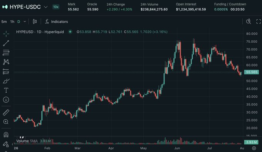Click the 24h Volume value $236,844,275.60
Screen dimensions: 262x152
(x=154, y=9)
